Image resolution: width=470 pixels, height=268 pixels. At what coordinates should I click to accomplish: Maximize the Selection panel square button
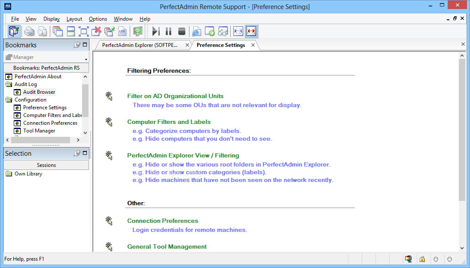point(85,153)
